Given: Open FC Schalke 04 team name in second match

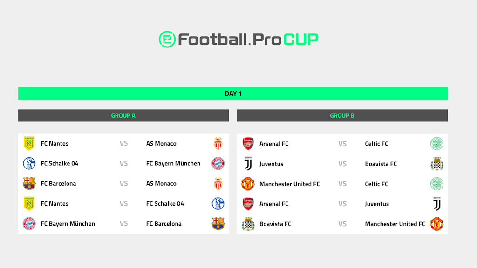Looking at the screenshot, I should pyautogui.click(x=60, y=163).
